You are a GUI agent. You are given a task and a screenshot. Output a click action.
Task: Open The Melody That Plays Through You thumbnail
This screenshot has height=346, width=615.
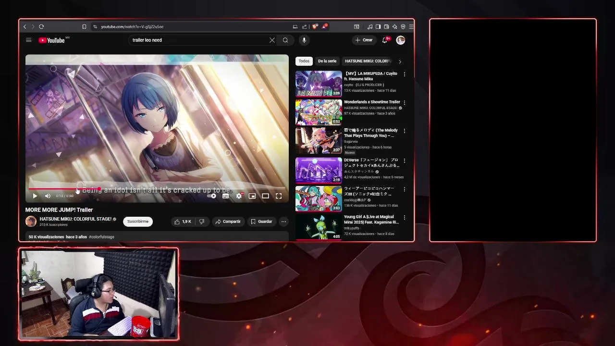point(319,140)
